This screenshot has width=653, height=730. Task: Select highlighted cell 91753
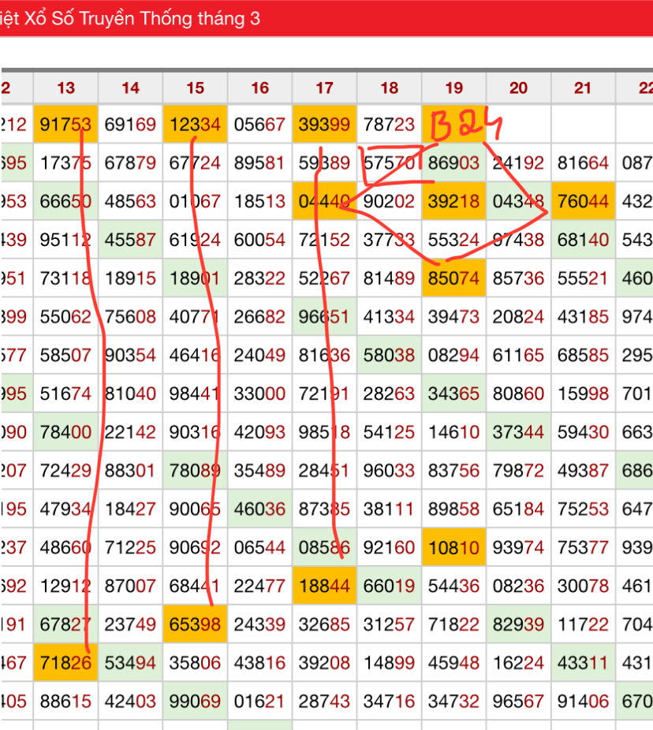(65, 125)
